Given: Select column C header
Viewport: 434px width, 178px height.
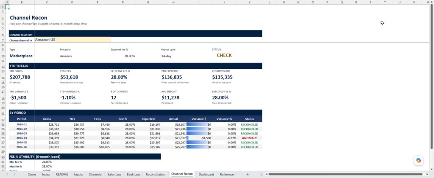Looking at the screenshot, I should [x=47, y=2].
